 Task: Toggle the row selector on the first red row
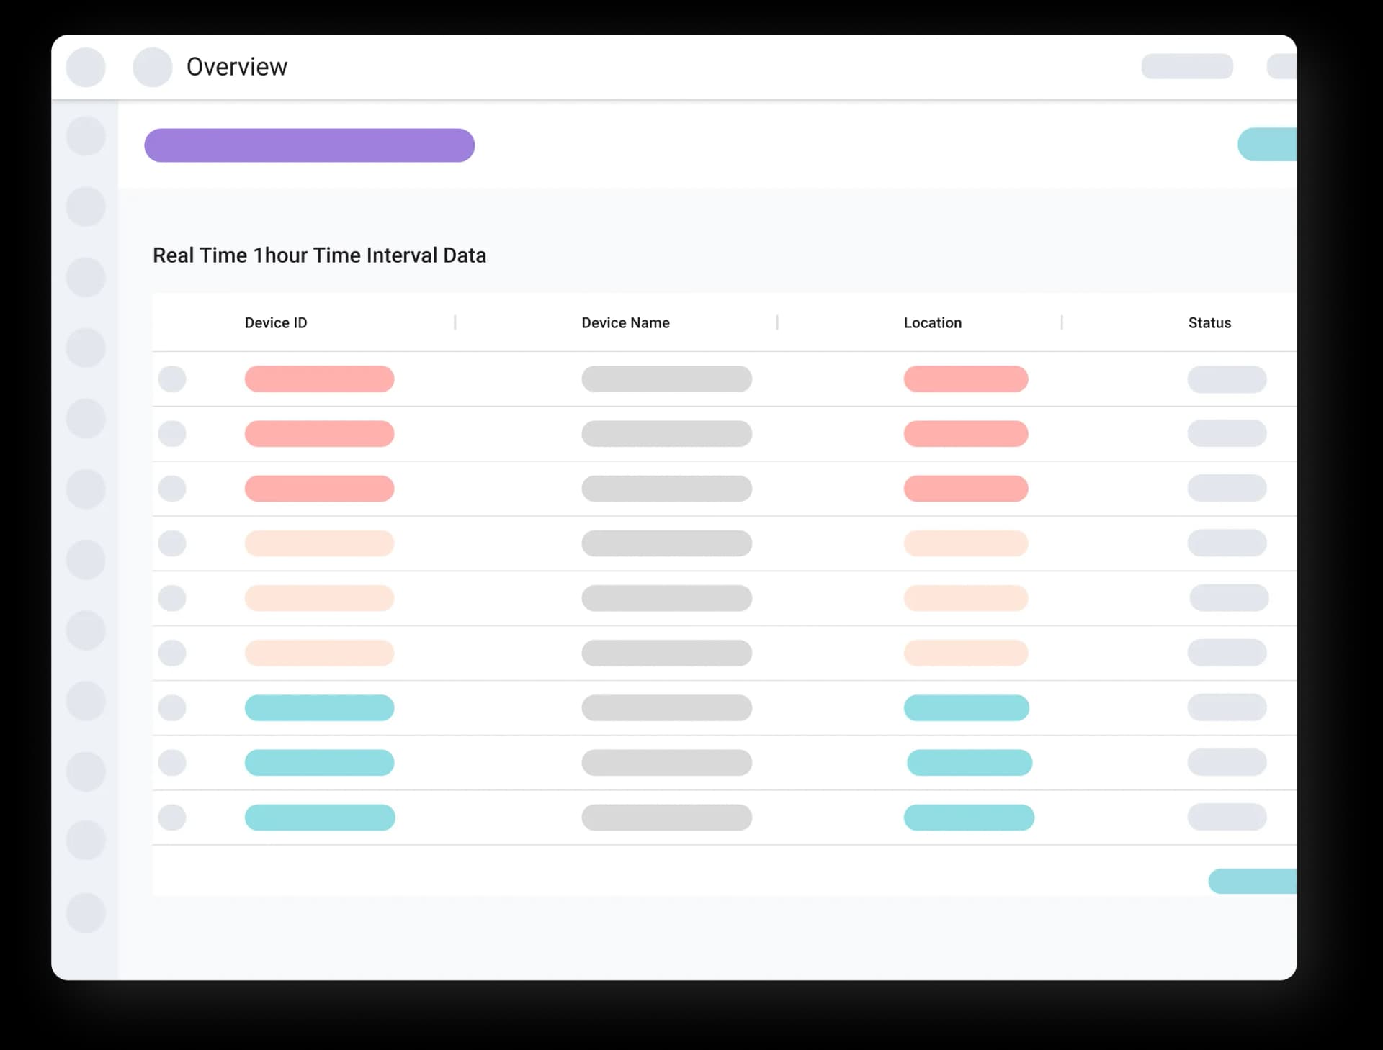tap(173, 379)
